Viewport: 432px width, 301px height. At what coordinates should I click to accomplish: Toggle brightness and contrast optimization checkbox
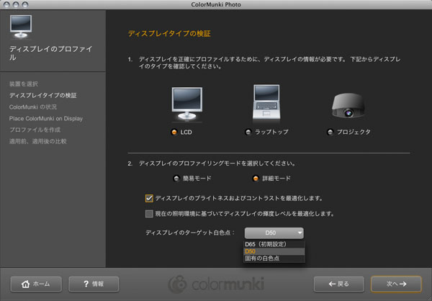[150, 197]
